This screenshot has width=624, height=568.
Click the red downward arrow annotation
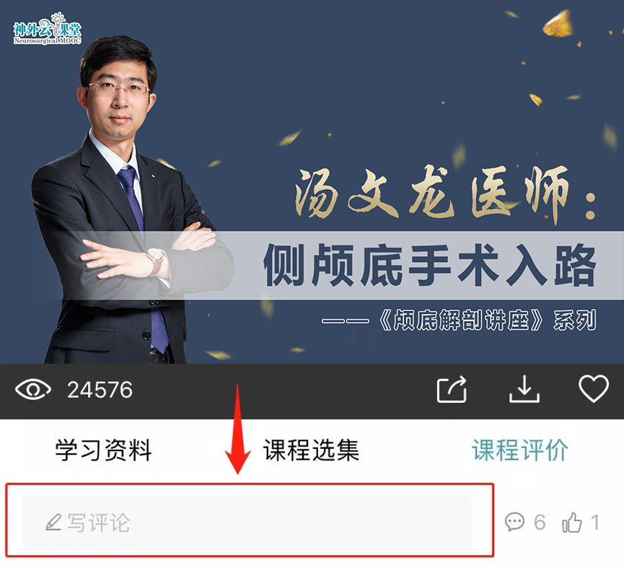click(237, 429)
